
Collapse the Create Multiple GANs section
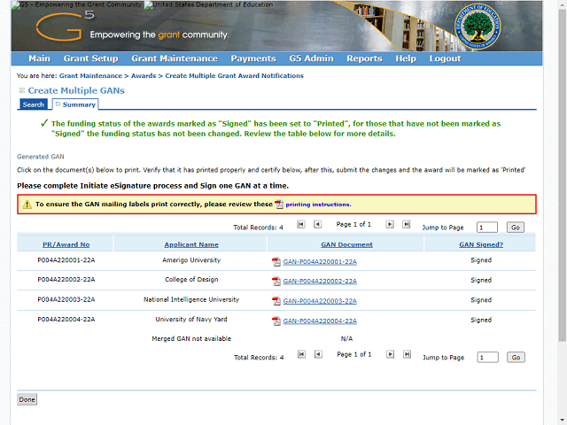click(x=22, y=90)
